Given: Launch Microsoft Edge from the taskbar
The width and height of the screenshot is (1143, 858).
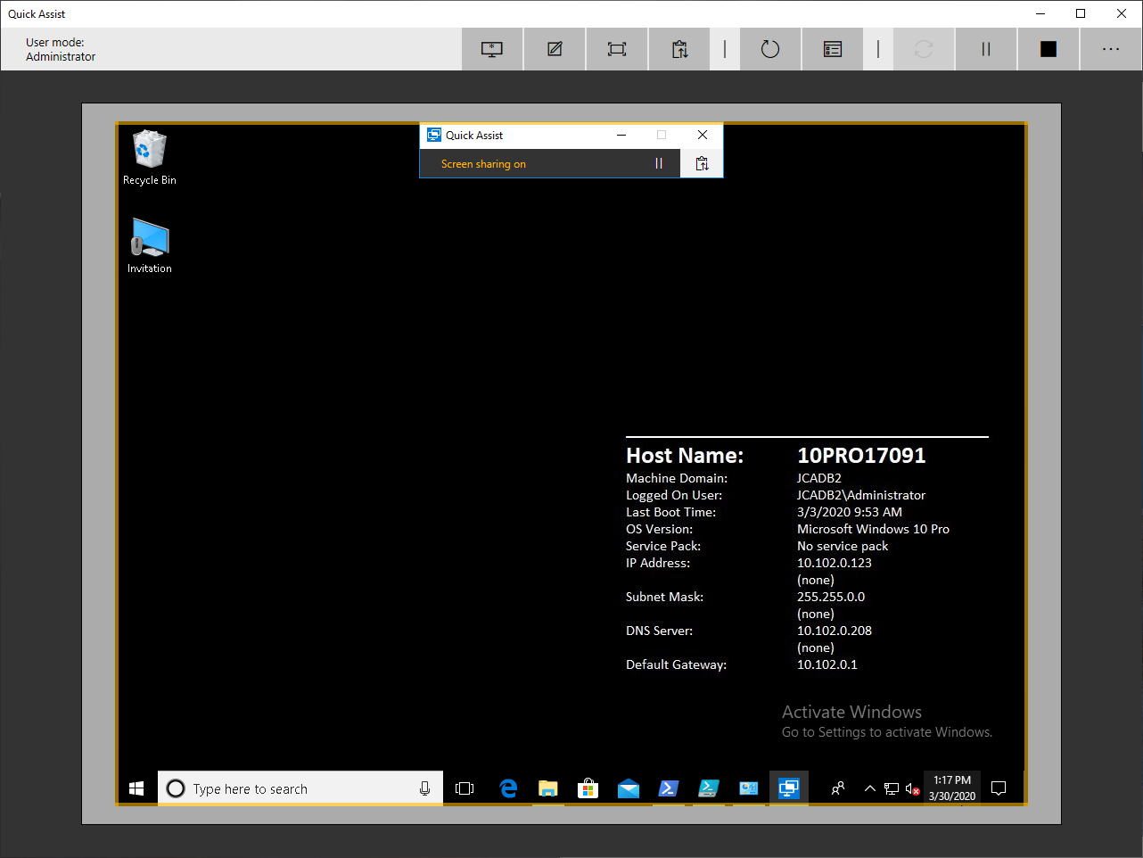Looking at the screenshot, I should 508,788.
